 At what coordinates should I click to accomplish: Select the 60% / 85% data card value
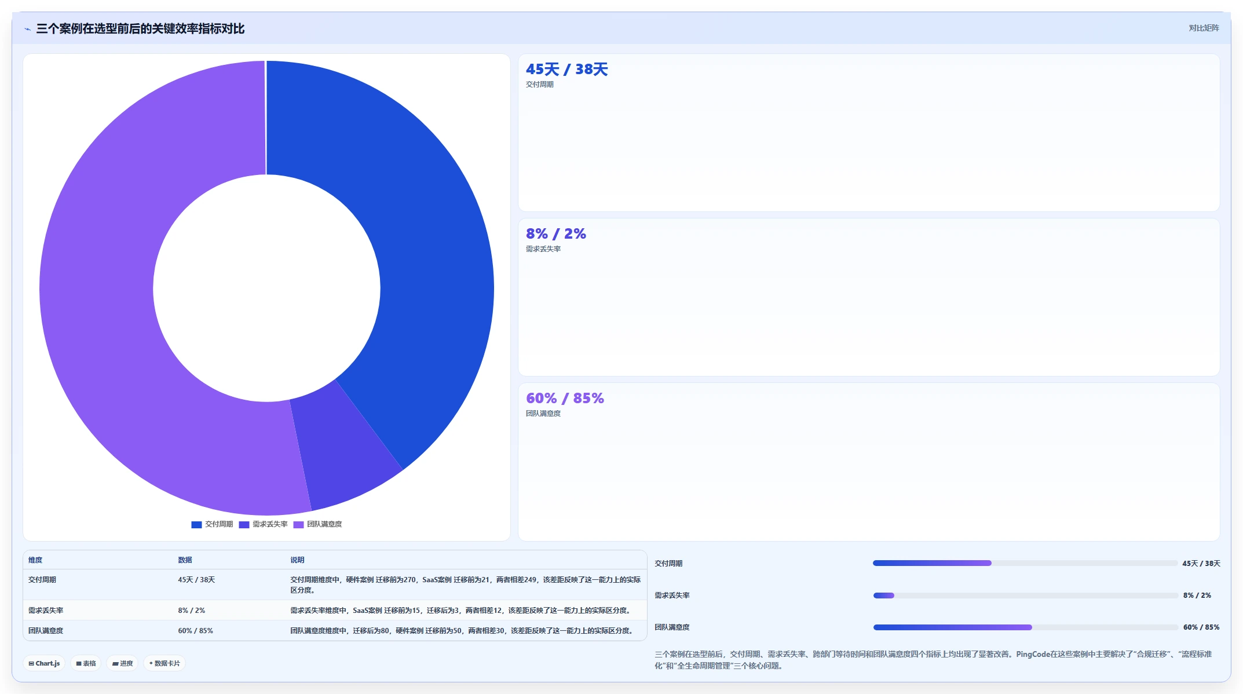565,399
